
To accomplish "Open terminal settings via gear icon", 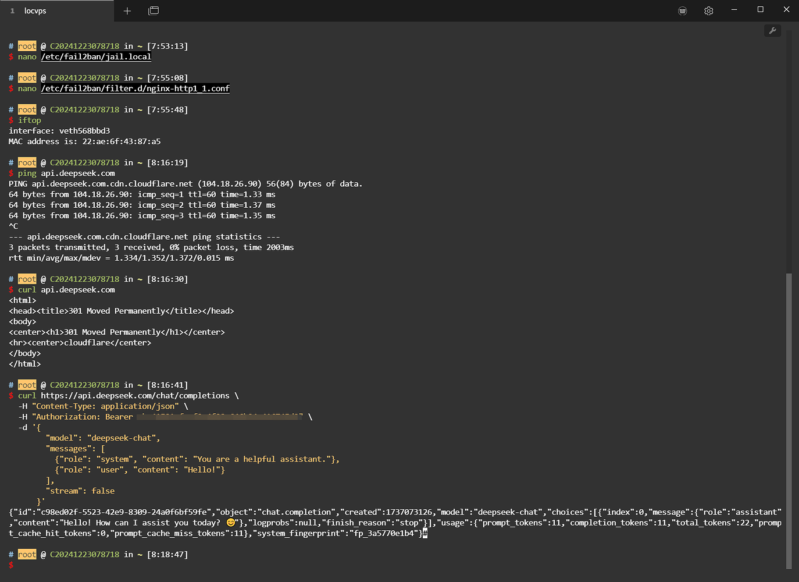I will [x=708, y=10].
